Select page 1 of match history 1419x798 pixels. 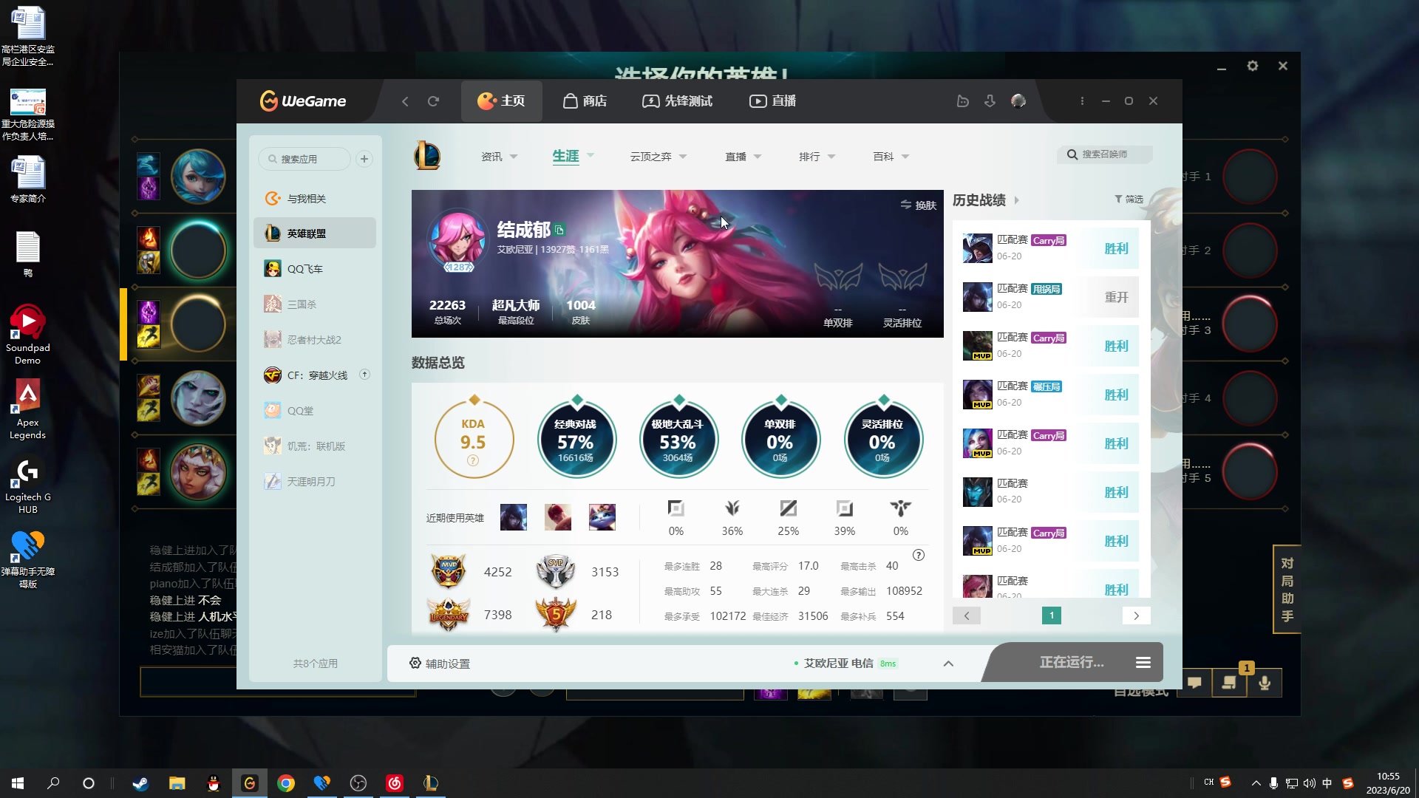click(x=1052, y=615)
